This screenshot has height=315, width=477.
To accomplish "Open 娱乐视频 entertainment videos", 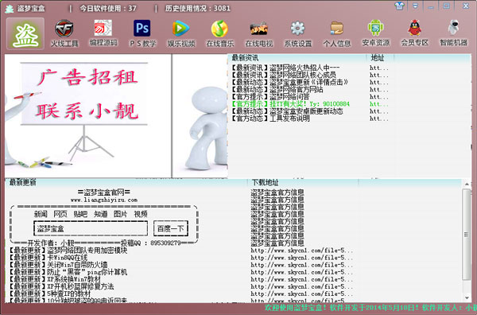I will coord(181,33).
